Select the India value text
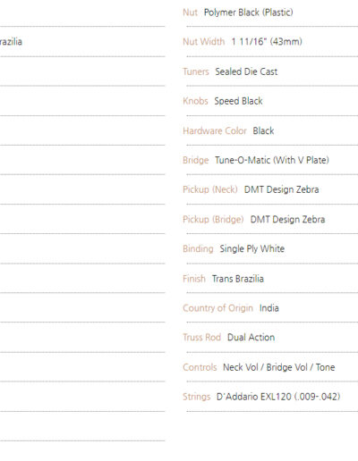The image size is (358, 461). click(269, 308)
